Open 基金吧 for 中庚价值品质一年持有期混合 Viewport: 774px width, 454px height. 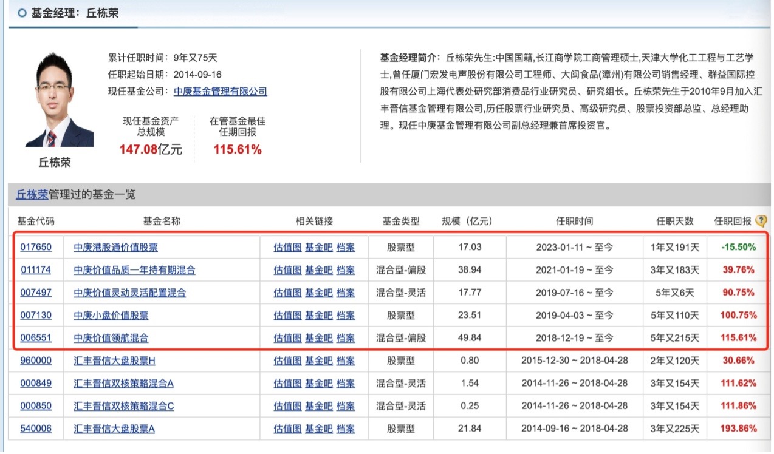tap(318, 270)
